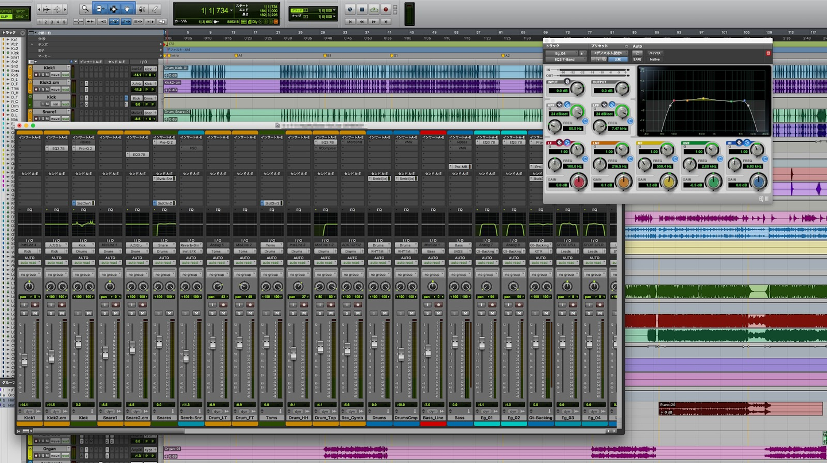Open the EQ3 7-Band plugin selector dropdown
827x463 pixels.
coord(565,59)
